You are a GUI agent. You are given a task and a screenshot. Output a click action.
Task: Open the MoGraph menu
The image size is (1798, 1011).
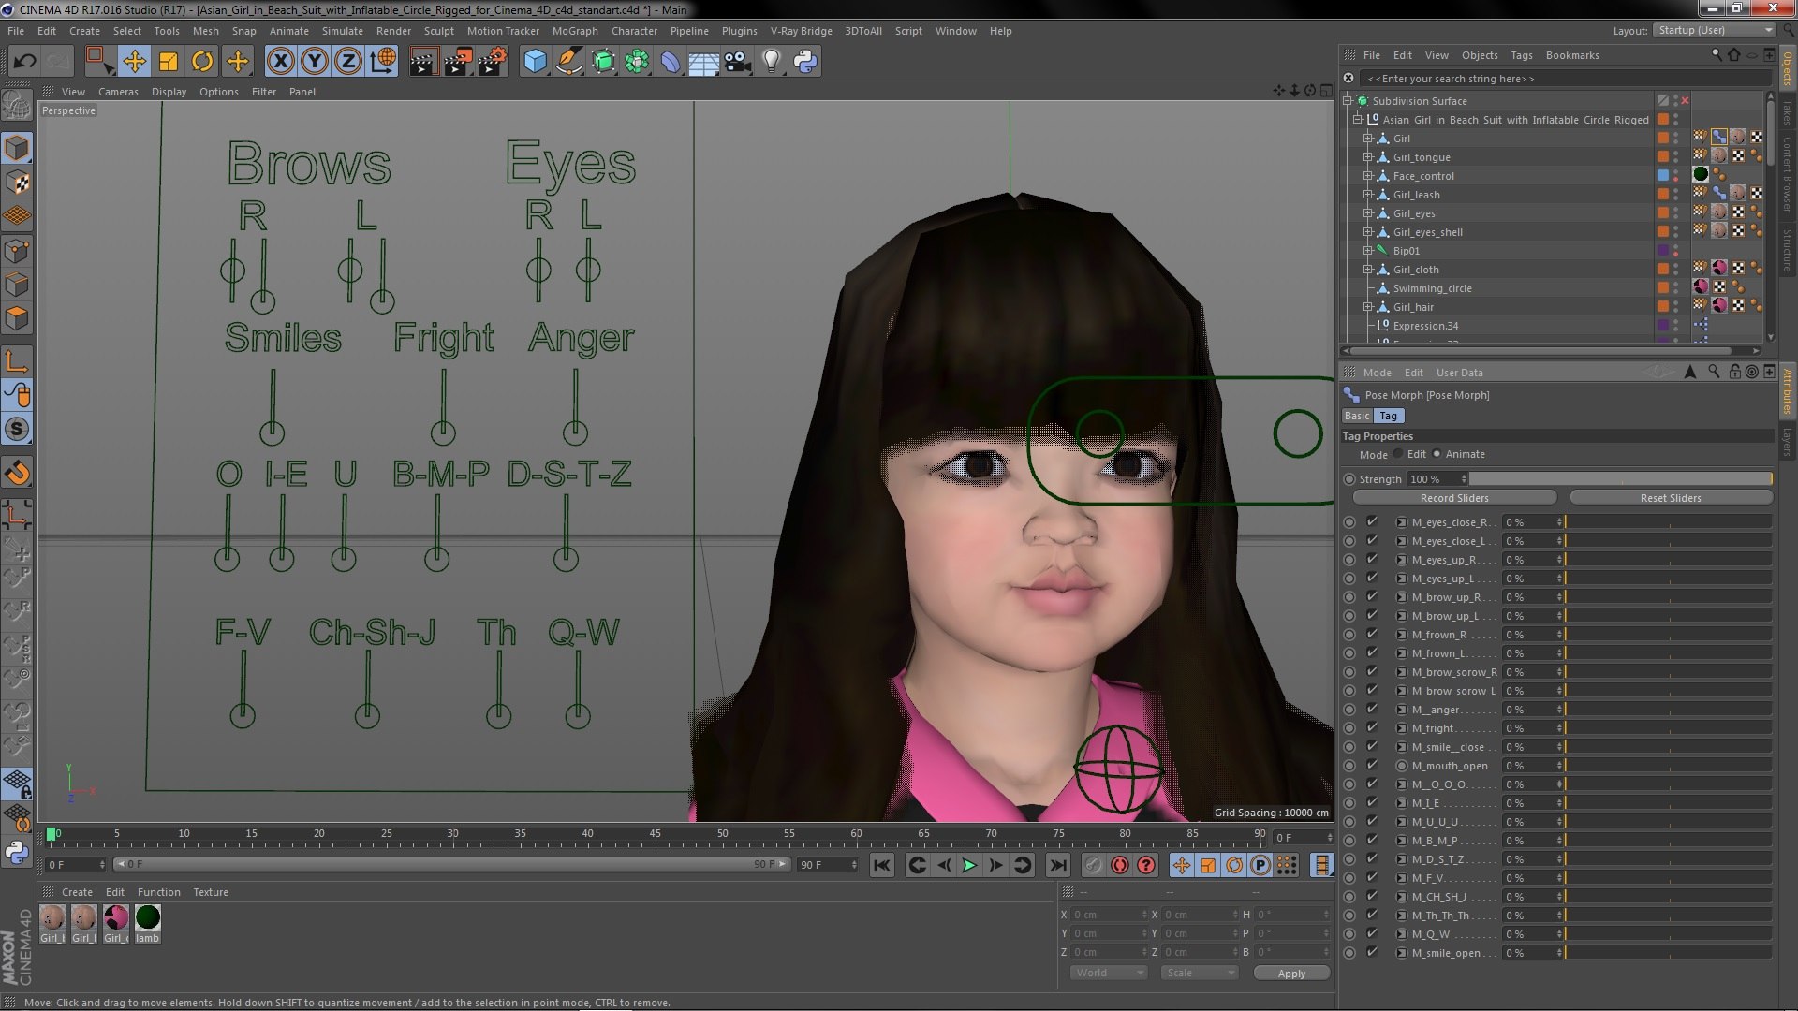click(574, 31)
